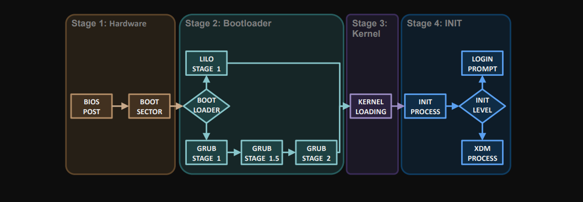This screenshot has height=202, width=583.
Task: Select the GRUB STAGE 1.5 box
Action: (x=262, y=153)
